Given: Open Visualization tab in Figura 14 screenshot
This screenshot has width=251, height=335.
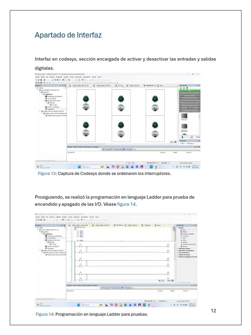Looking at the screenshot, I should point(147,225).
